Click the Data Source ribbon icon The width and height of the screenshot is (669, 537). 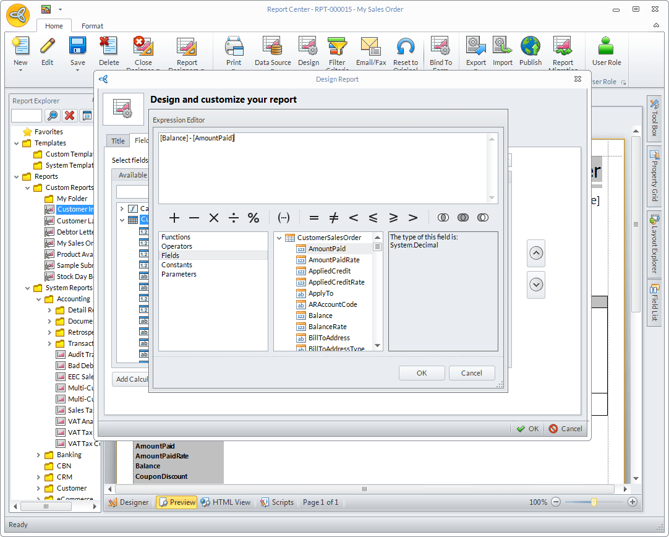tap(273, 46)
